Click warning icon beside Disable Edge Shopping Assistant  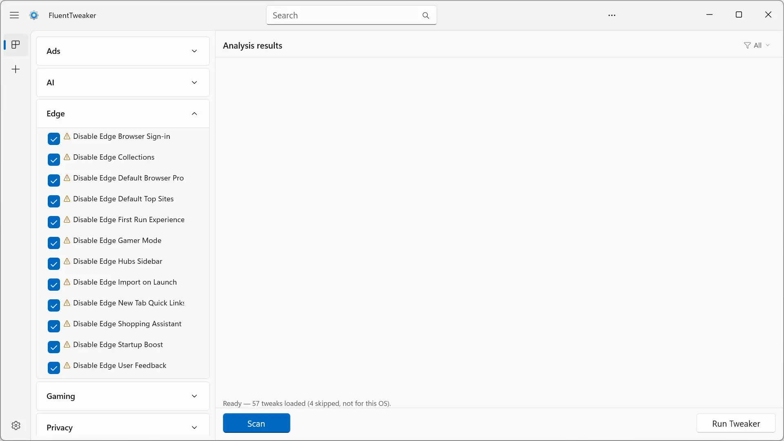coord(67,324)
